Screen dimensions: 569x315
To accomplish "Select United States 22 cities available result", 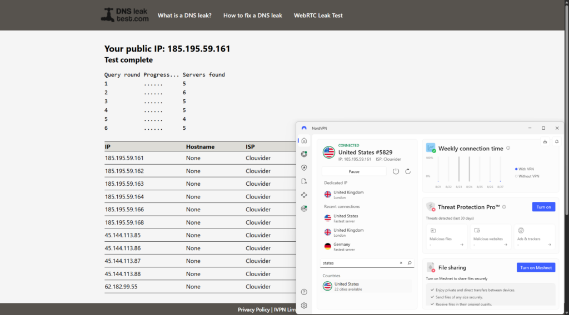I will [x=367, y=286].
